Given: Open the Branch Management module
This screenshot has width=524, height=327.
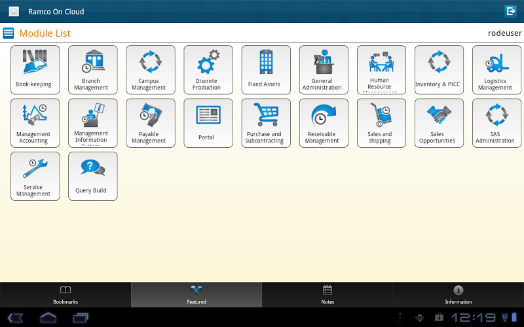Looking at the screenshot, I should 93,70.
